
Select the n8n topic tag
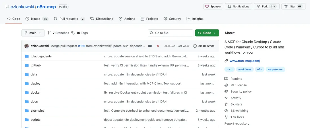pos(259,69)
